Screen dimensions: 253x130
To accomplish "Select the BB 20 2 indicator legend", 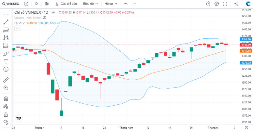I will [20, 23].
